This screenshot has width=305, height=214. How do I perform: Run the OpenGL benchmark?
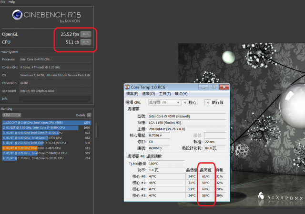tap(86, 34)
